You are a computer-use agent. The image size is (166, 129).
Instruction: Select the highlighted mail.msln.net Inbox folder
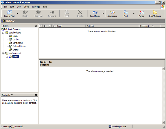point(16,57)
